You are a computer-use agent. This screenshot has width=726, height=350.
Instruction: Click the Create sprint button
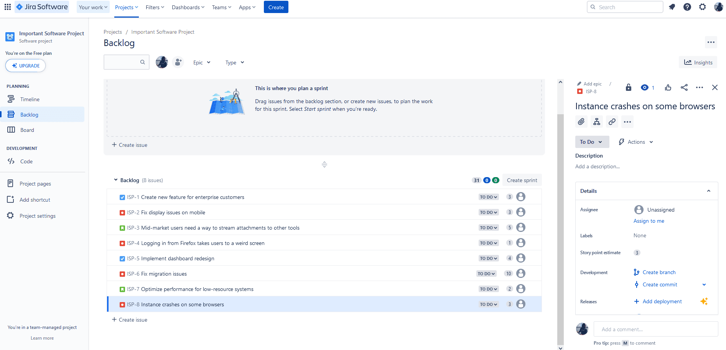tap(522, 180)
